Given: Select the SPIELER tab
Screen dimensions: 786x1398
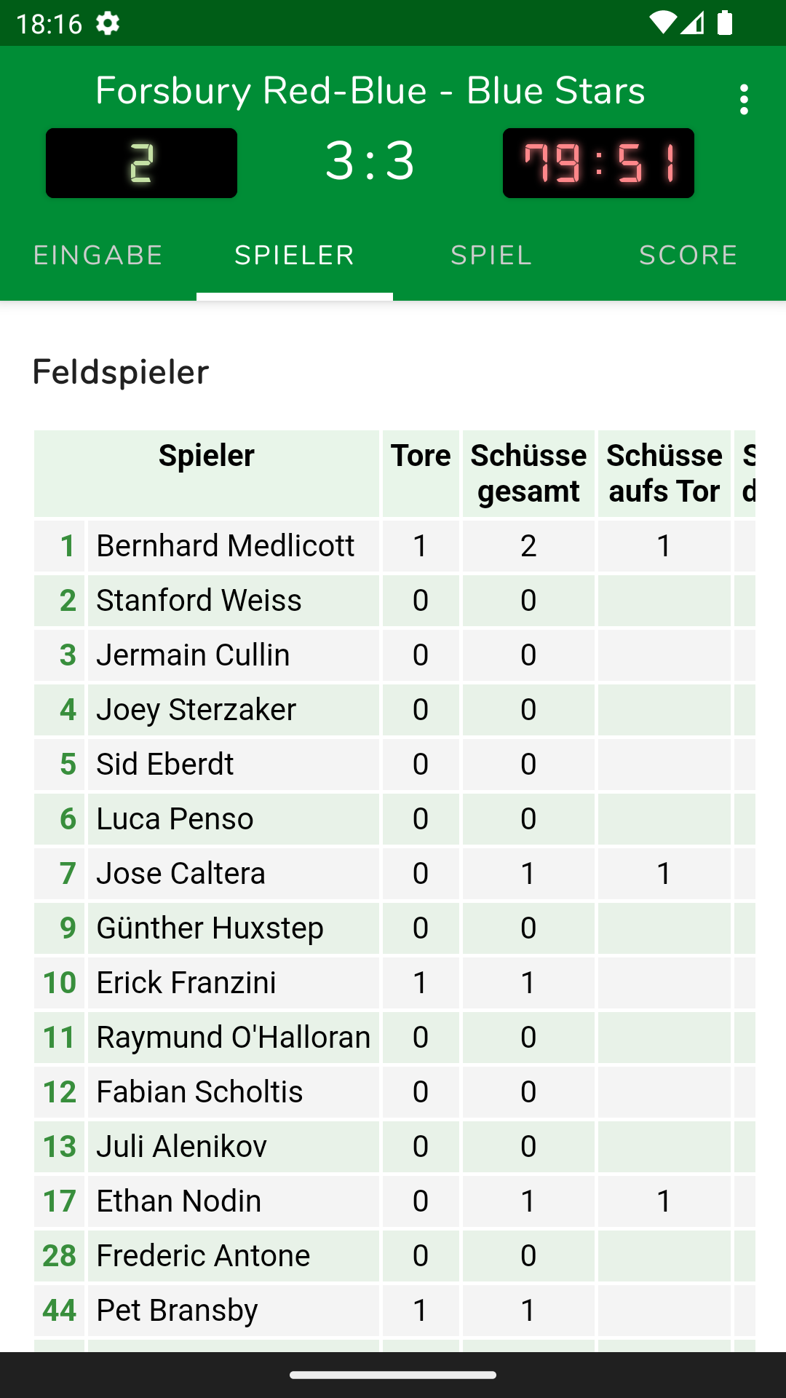Looking at the screenshot, I should (x=295, y=256).
